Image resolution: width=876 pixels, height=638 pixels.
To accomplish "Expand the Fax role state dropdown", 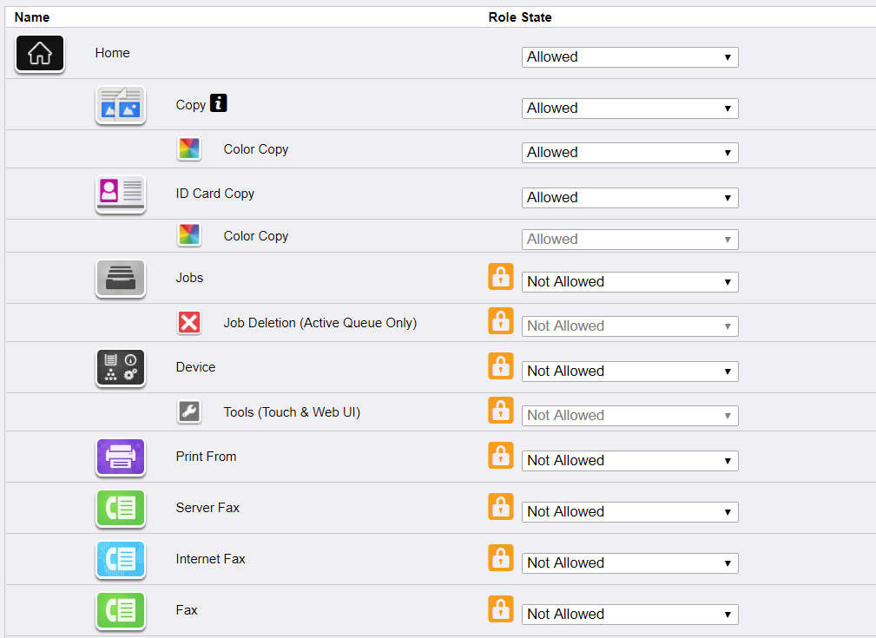I will coord(629,615).
